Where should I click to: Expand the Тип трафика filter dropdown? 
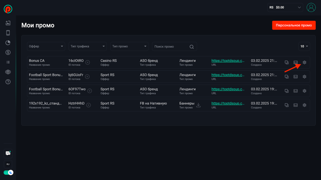88,46
